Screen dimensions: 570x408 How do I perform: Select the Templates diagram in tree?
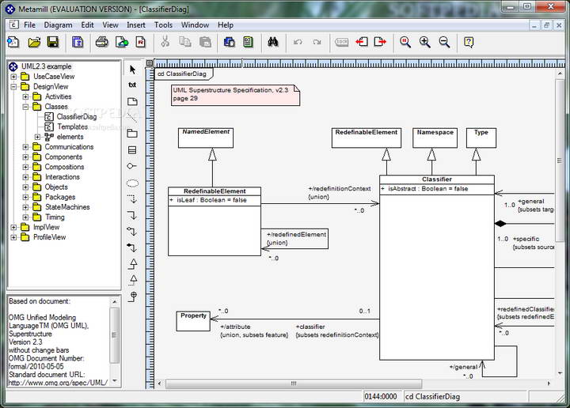72,127
